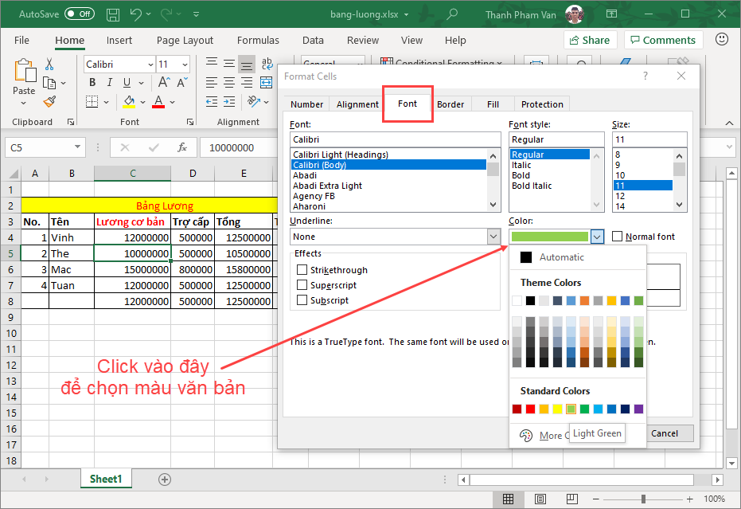Expand the Name Box dropdown
This screenshot has width=741, height=509.
point(77,147)
